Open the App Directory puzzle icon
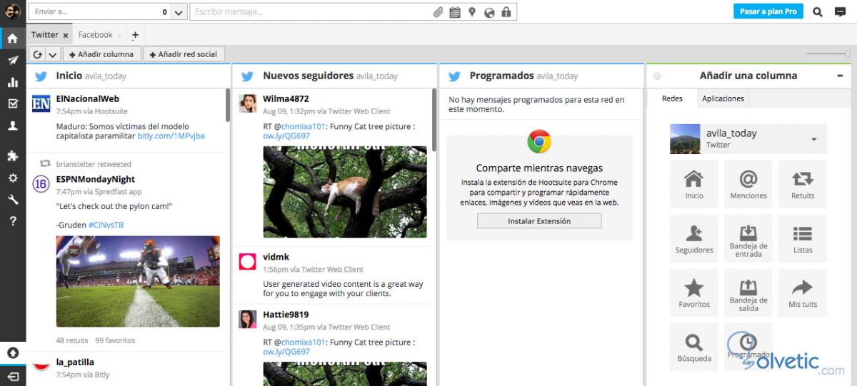Viewport: 857px width, 386px height. click(x=12, y=156)
